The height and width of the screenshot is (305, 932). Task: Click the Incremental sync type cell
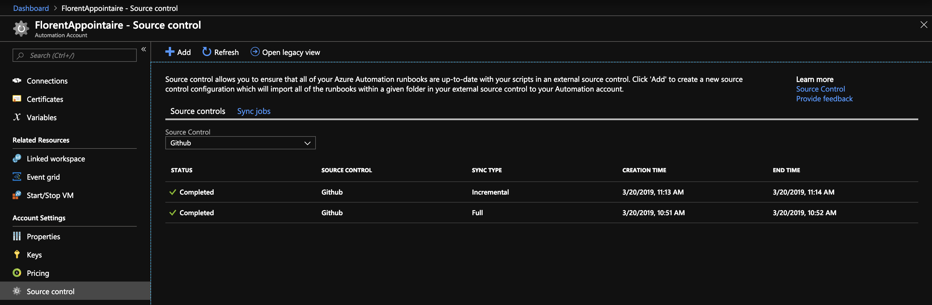[490, 192]
